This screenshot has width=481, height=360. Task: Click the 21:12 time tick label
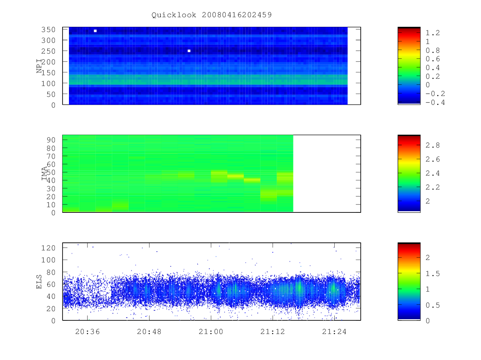coord(273,331)
